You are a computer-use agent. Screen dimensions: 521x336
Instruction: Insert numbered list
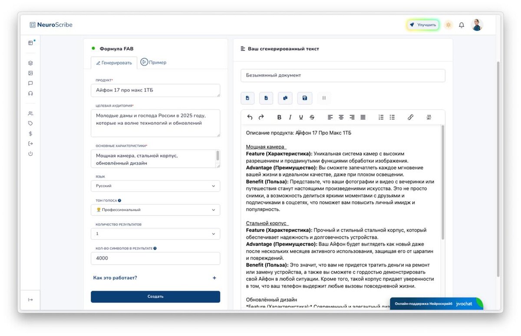[x=381, y=117]
